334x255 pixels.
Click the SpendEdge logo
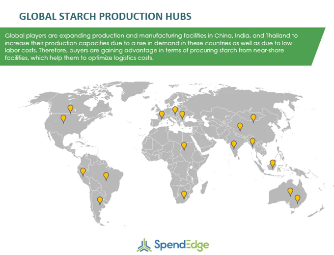(x=173, y=245)
